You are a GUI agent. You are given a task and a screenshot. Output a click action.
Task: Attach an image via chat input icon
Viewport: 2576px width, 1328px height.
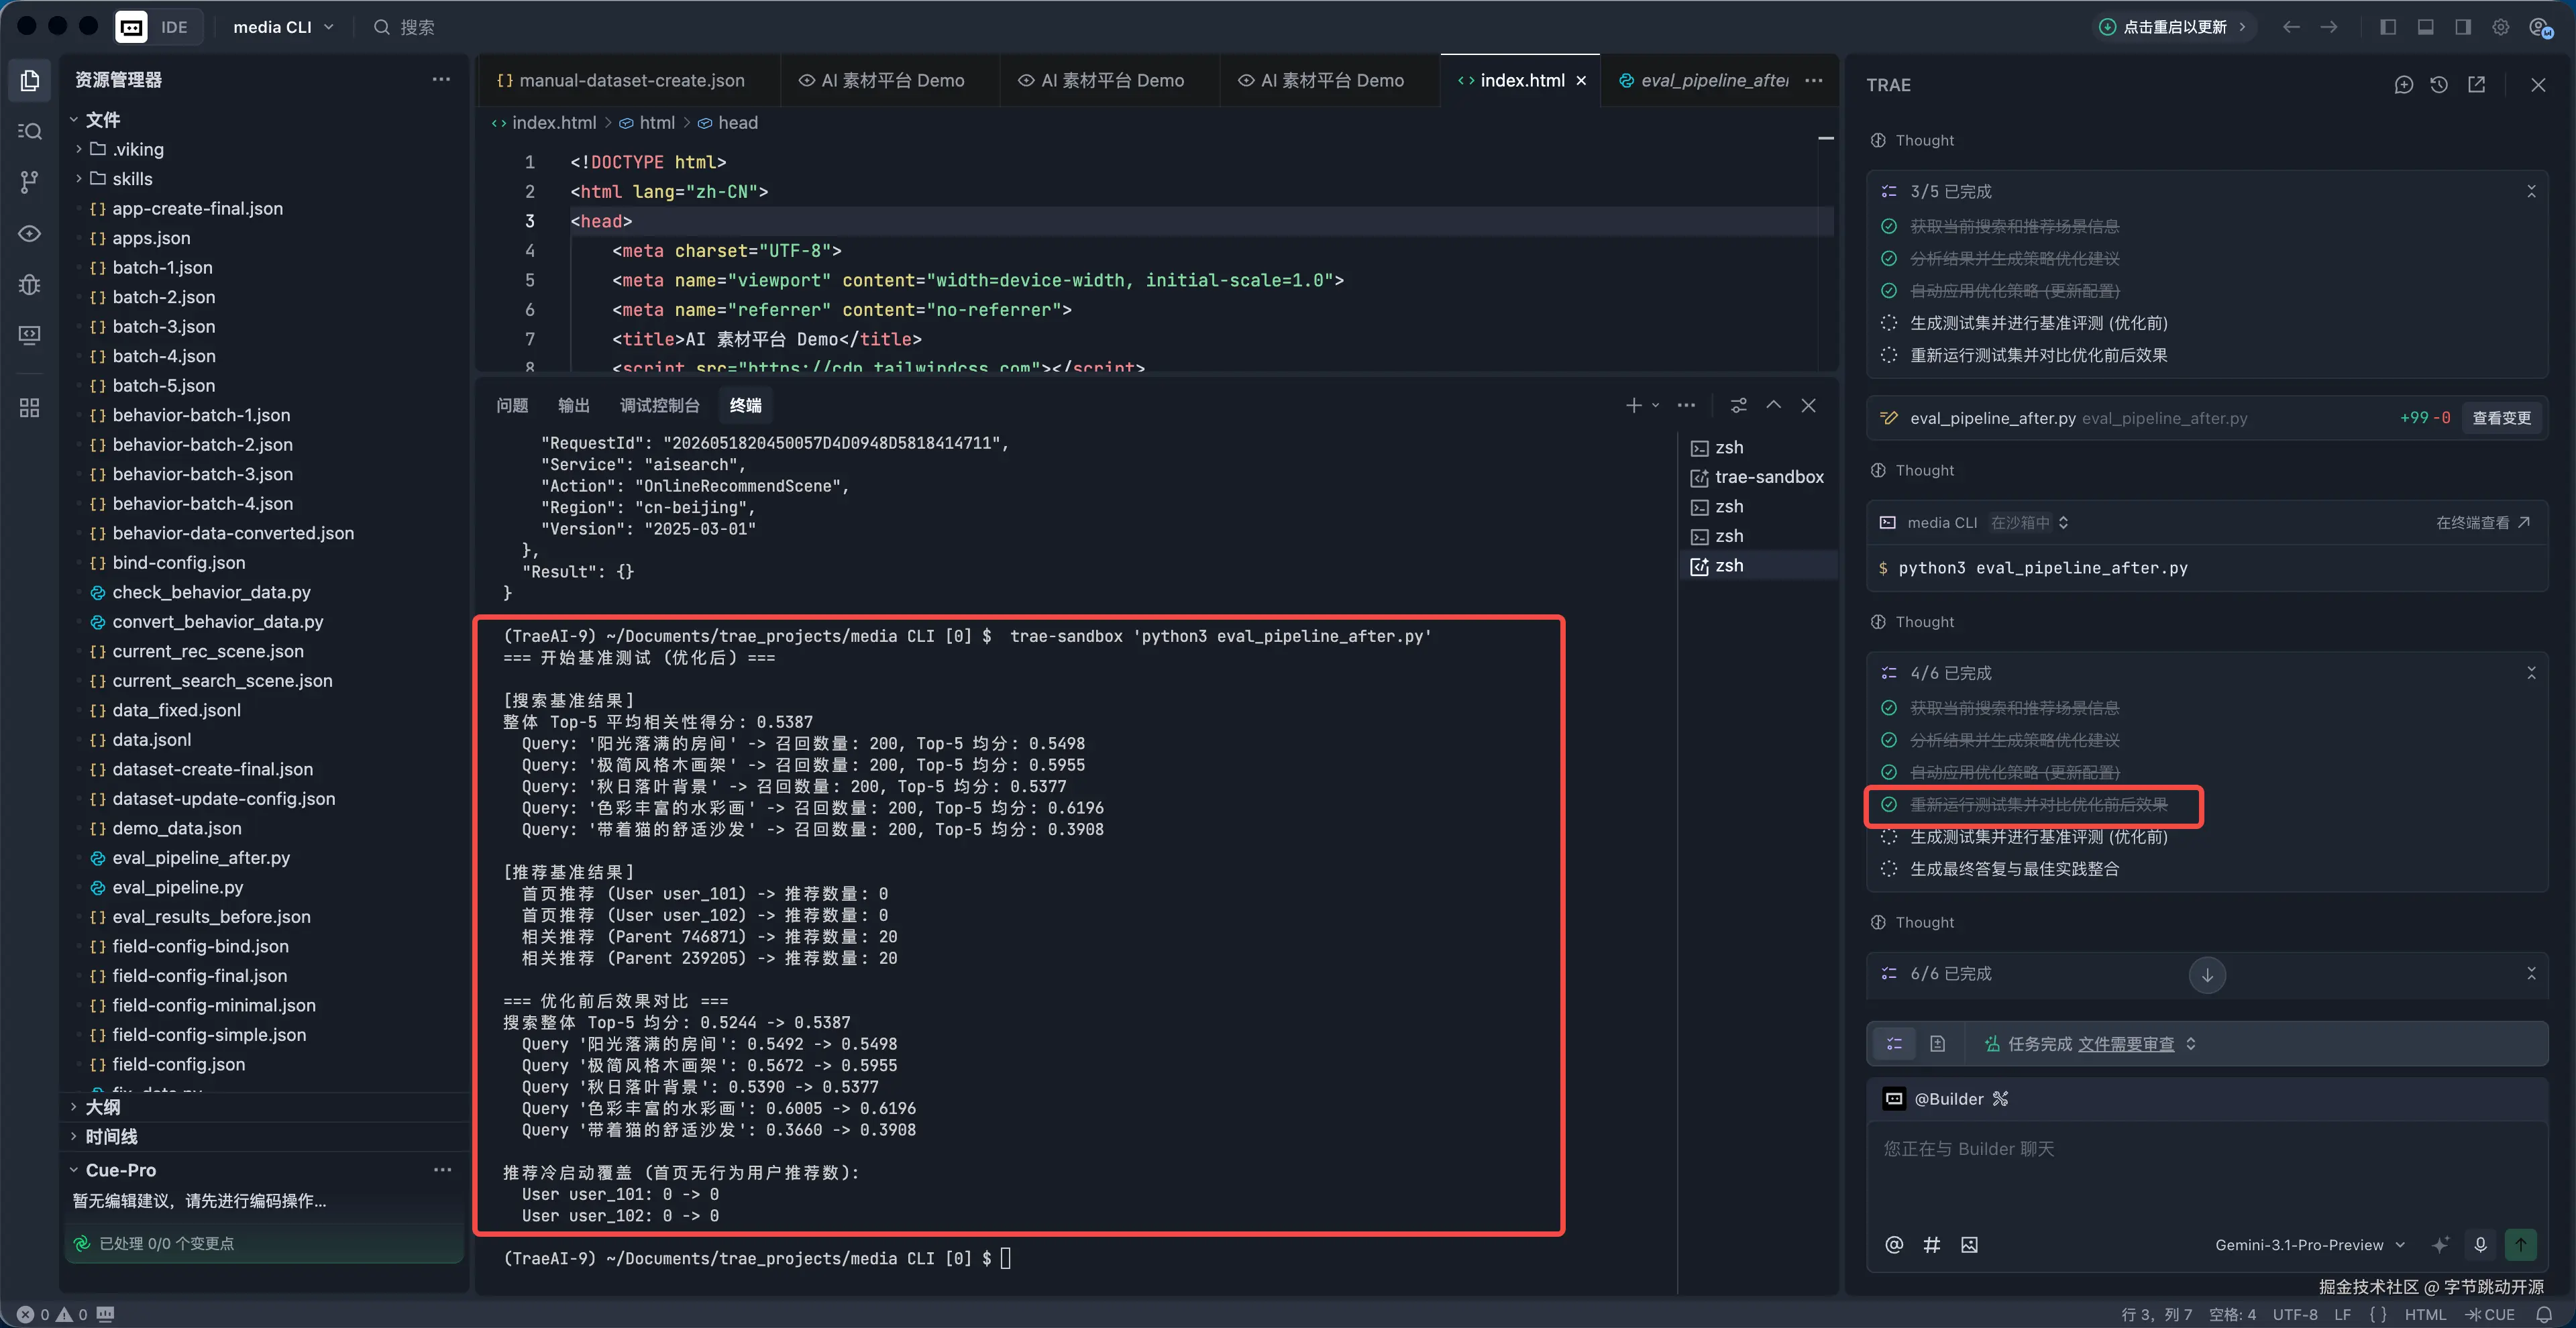[1969, 1244]
